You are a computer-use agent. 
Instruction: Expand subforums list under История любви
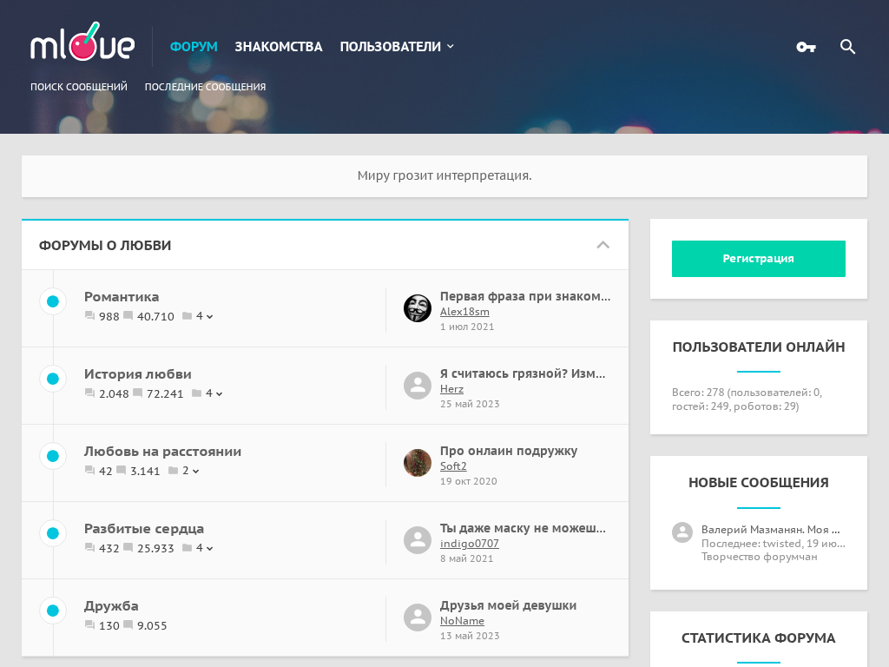click(x=214, y=394)
